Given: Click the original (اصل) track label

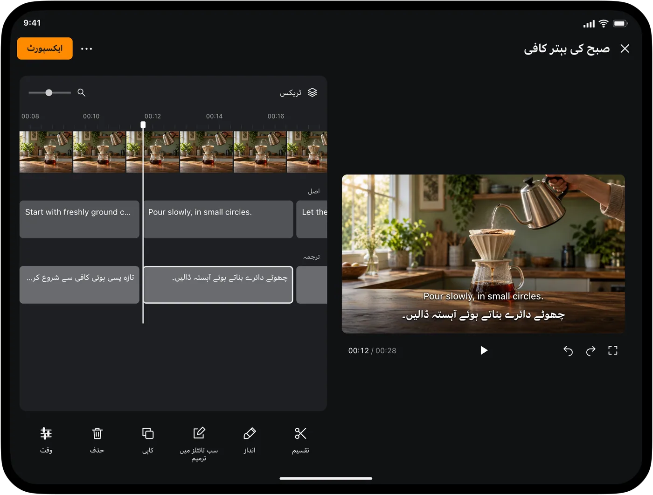Looking at the screenshot, I should tap(314, 191).
